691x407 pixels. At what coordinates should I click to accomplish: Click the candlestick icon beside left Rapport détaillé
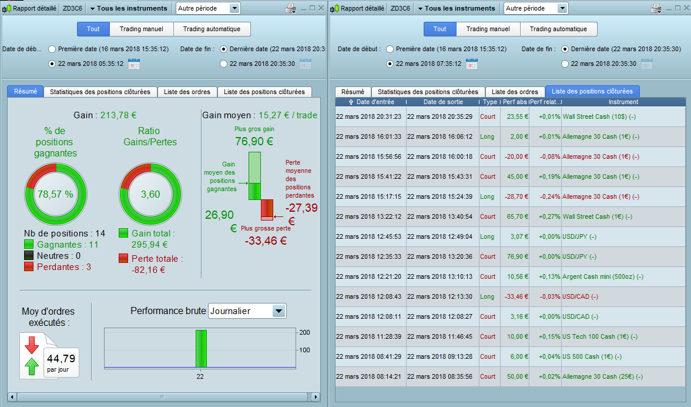click(x=6, y=8)
